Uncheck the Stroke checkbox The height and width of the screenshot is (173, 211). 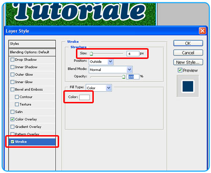tap(12, 142)
